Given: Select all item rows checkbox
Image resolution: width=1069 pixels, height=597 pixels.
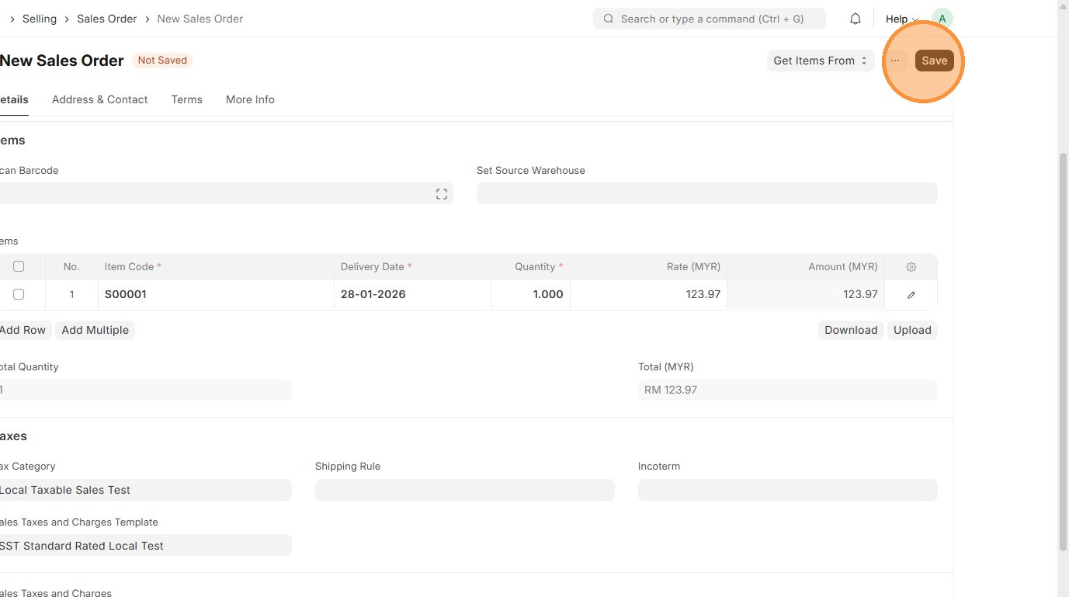Looking at the screenshot, I should pyautogui.click(x=19, y=266).
